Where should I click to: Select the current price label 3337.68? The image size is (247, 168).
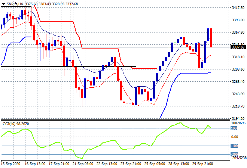point(238,47)
